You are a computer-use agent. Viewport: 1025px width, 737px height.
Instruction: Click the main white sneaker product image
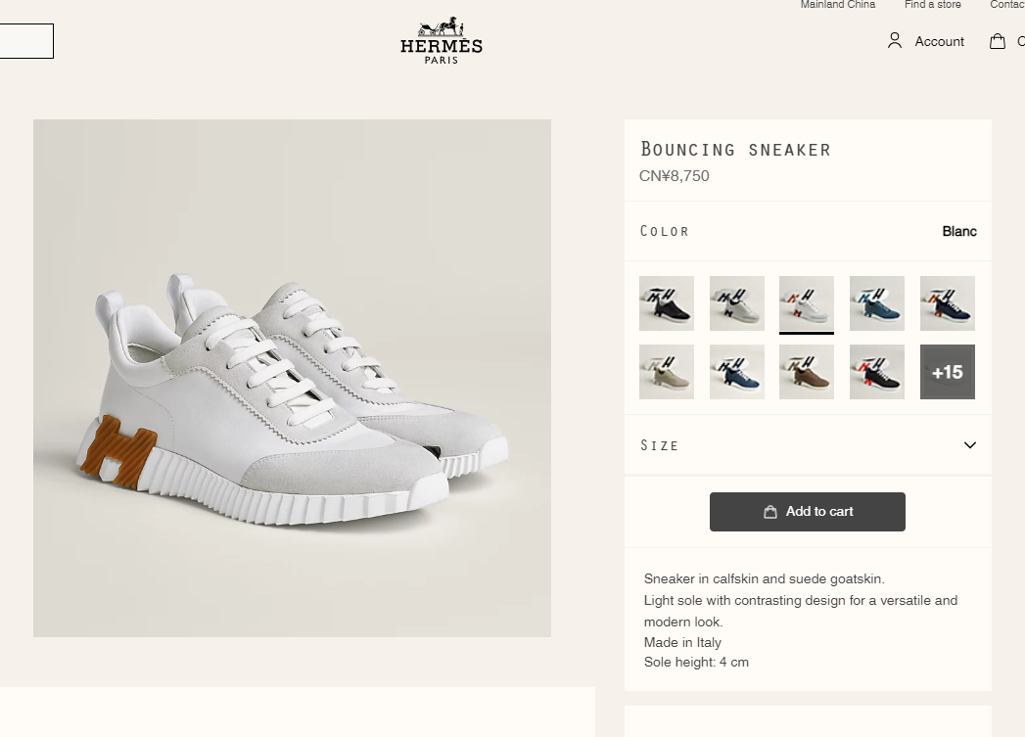click(292, 378)
